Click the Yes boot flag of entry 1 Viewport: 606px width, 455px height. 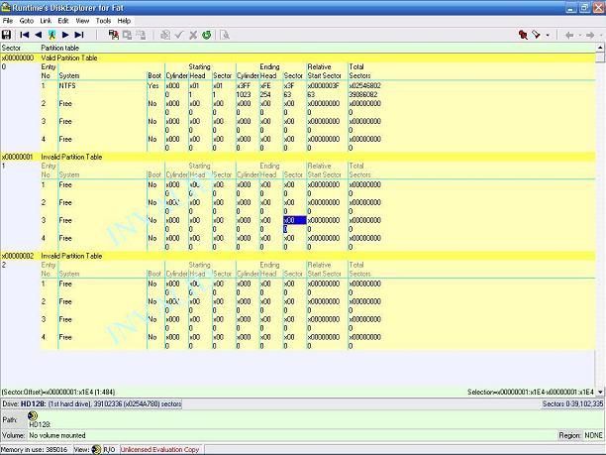[x=153, y=85]
